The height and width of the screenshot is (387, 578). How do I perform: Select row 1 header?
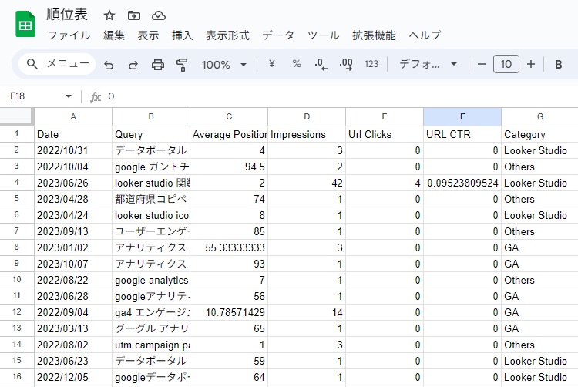(x=17, y=134)
